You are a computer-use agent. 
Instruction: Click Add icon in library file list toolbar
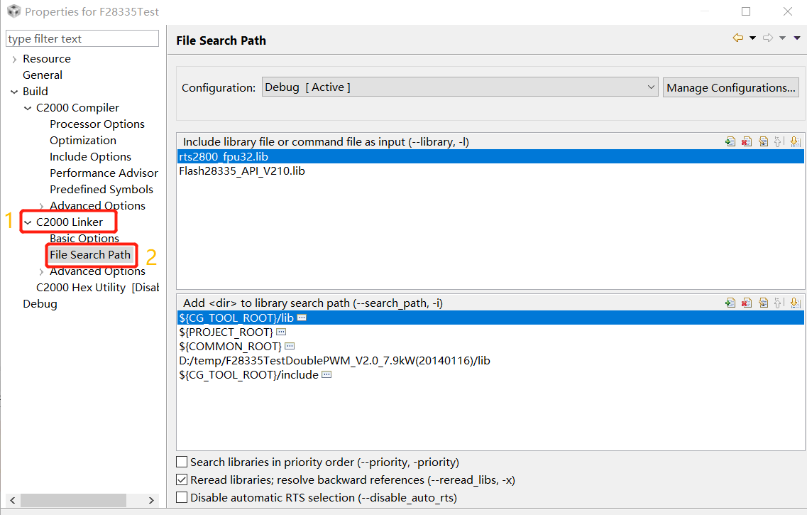tap(730, 141)
